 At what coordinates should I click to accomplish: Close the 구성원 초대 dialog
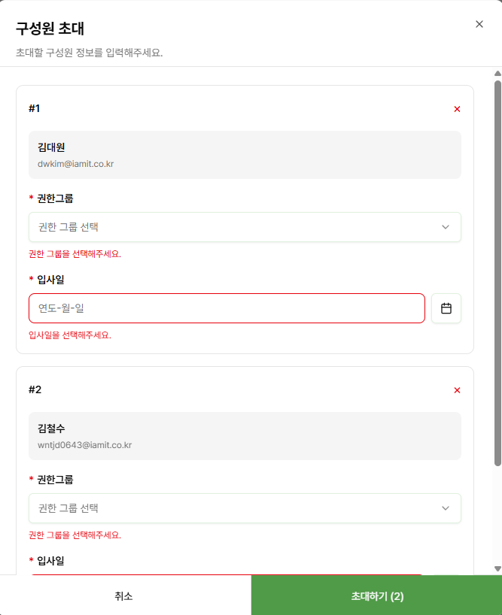pyautogui.click(x=479, y=24)
